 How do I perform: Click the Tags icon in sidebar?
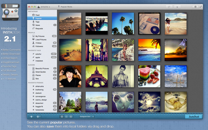[x=34, y=22]
